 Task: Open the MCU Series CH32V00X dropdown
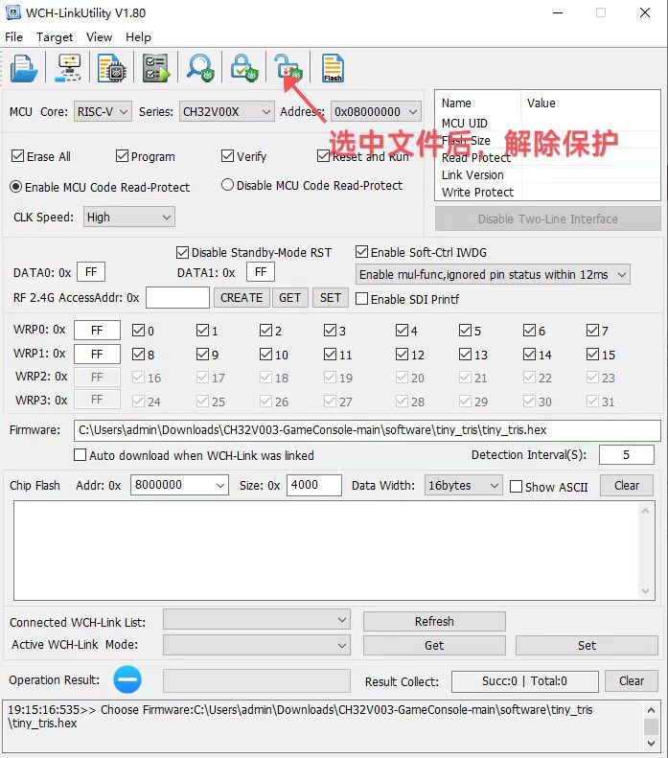click(x=227, y=112)
